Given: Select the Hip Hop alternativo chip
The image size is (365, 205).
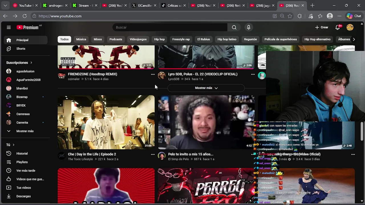Looking at the screenshot, I should point(317,39).
